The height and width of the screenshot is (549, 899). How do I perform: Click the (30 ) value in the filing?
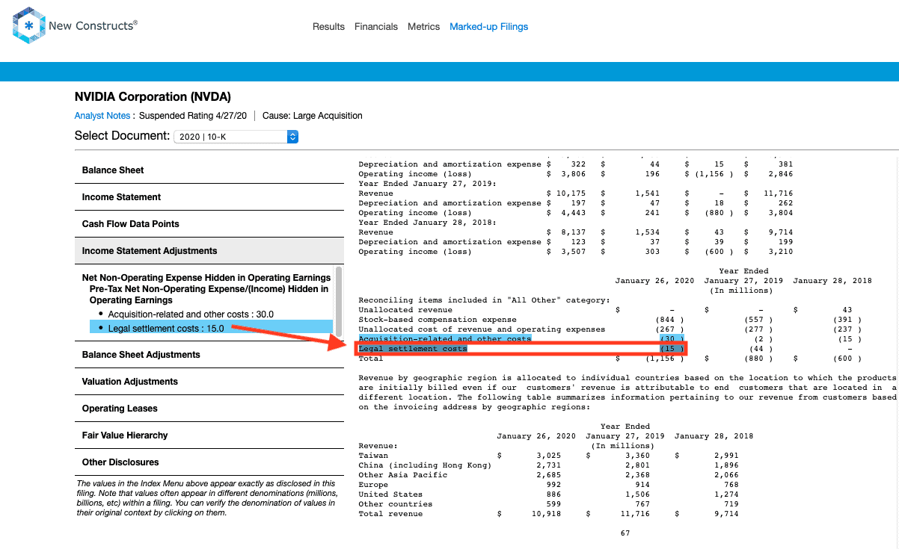(672, 339)
